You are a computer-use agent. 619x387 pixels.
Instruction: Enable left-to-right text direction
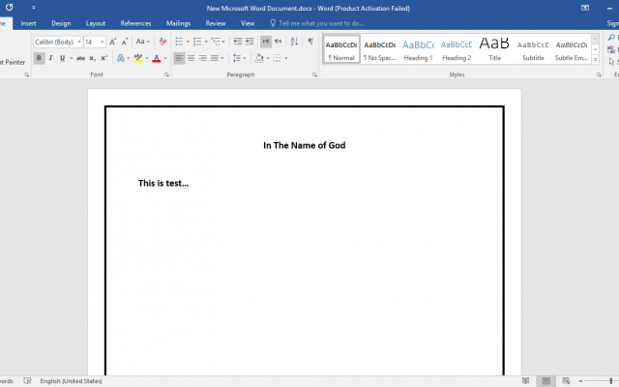click(x=266, y=41)
